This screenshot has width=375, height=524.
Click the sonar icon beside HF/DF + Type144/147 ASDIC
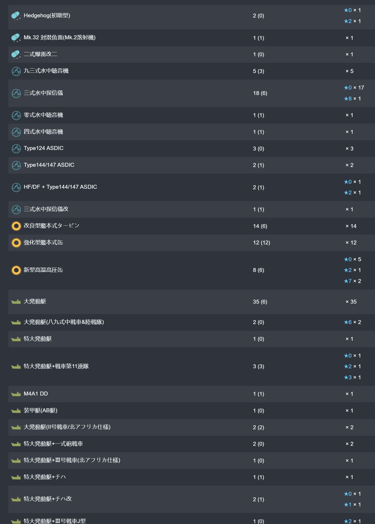tap(16, 187)
